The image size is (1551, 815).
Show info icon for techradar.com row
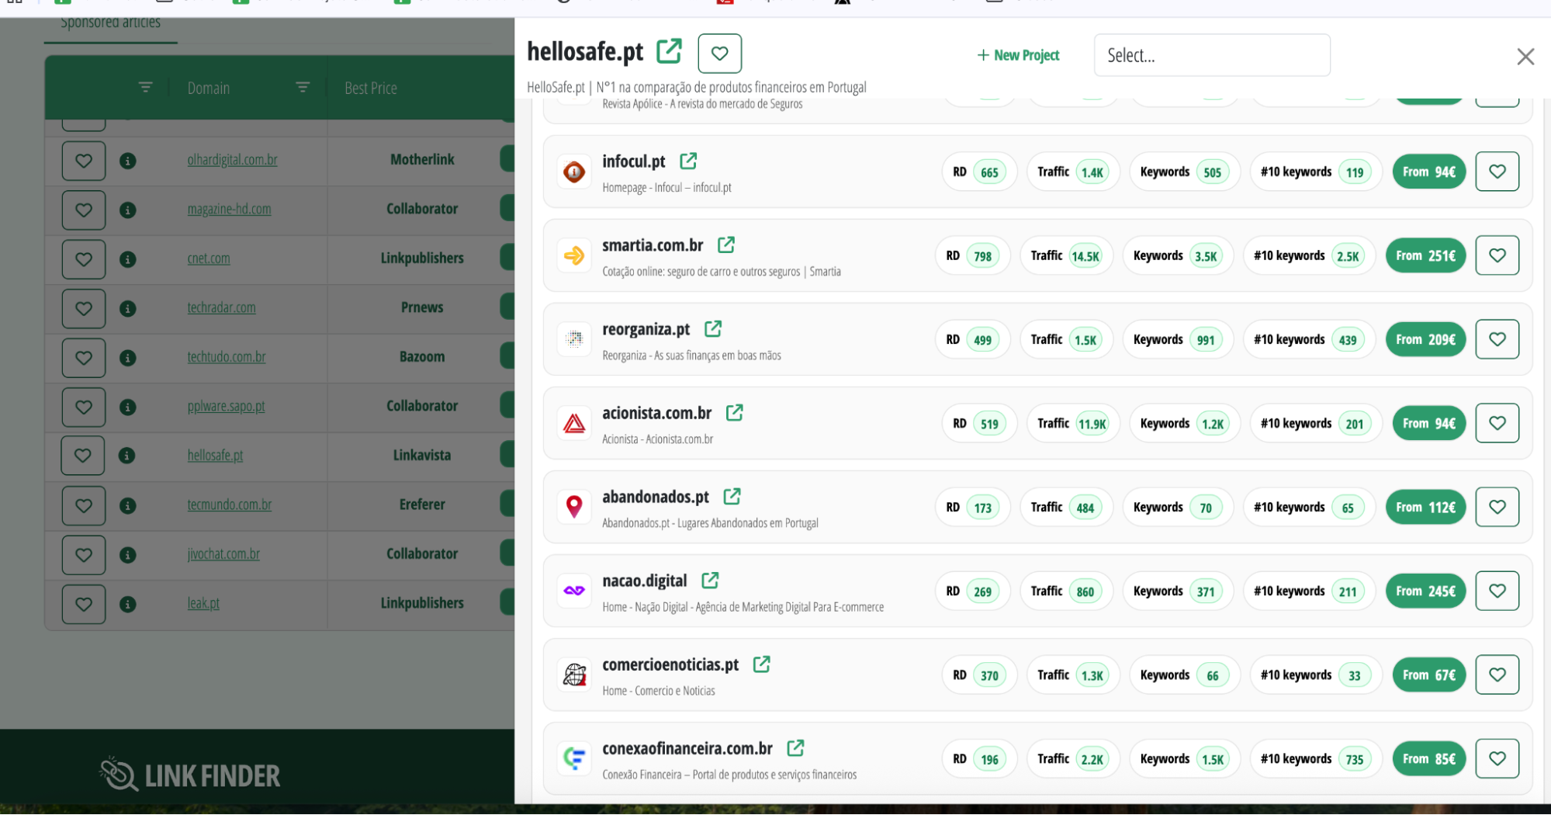click(128, 308)
